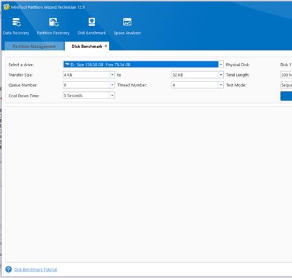Open the Thread Number dropdown
This screenshot has height=278, width=292.
coord(221,85)
